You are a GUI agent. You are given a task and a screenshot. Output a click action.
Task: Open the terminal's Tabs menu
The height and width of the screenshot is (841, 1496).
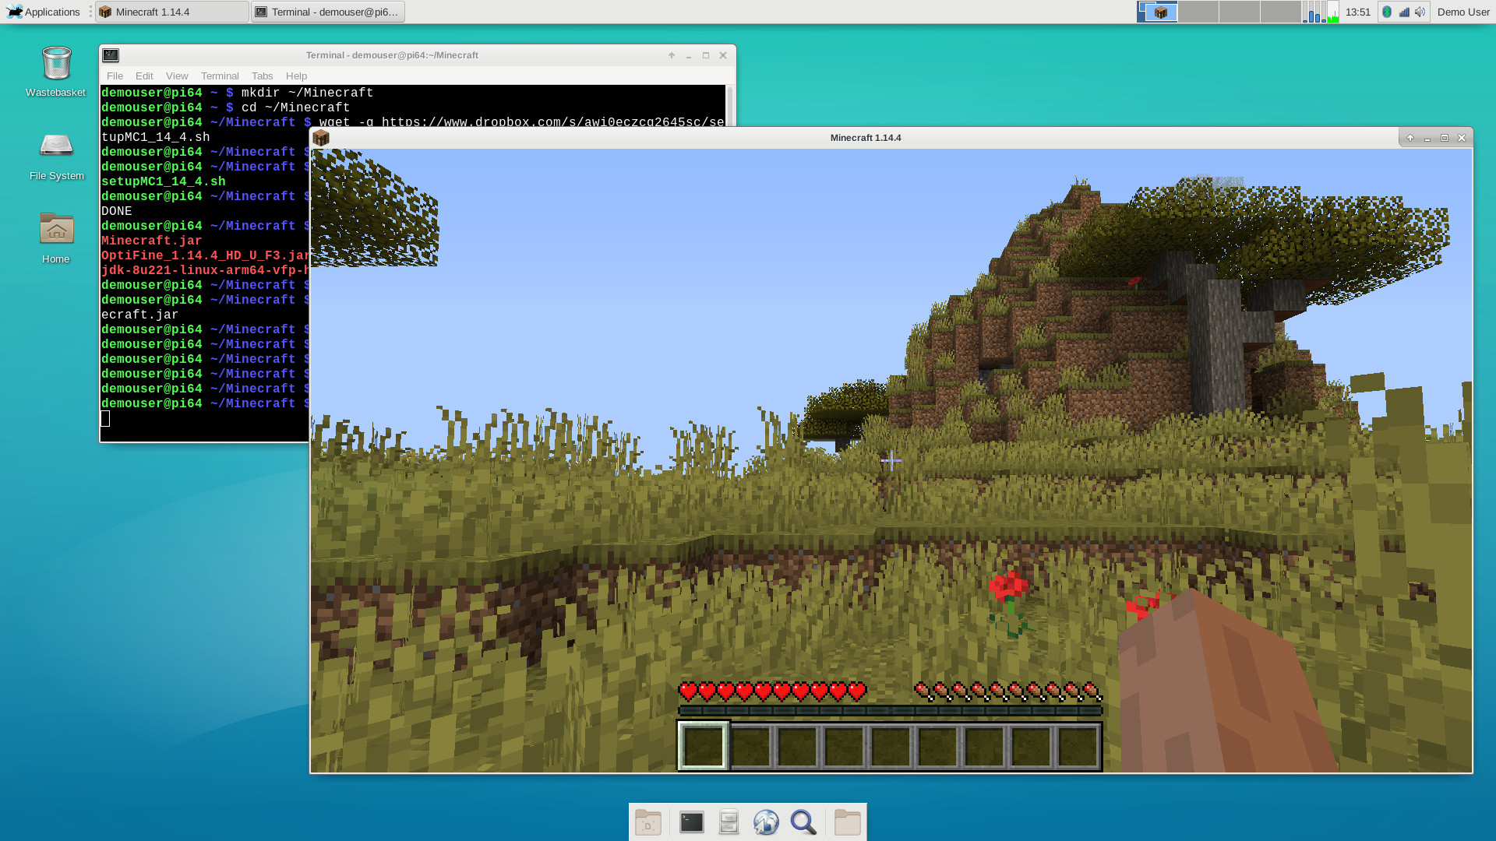262,76
